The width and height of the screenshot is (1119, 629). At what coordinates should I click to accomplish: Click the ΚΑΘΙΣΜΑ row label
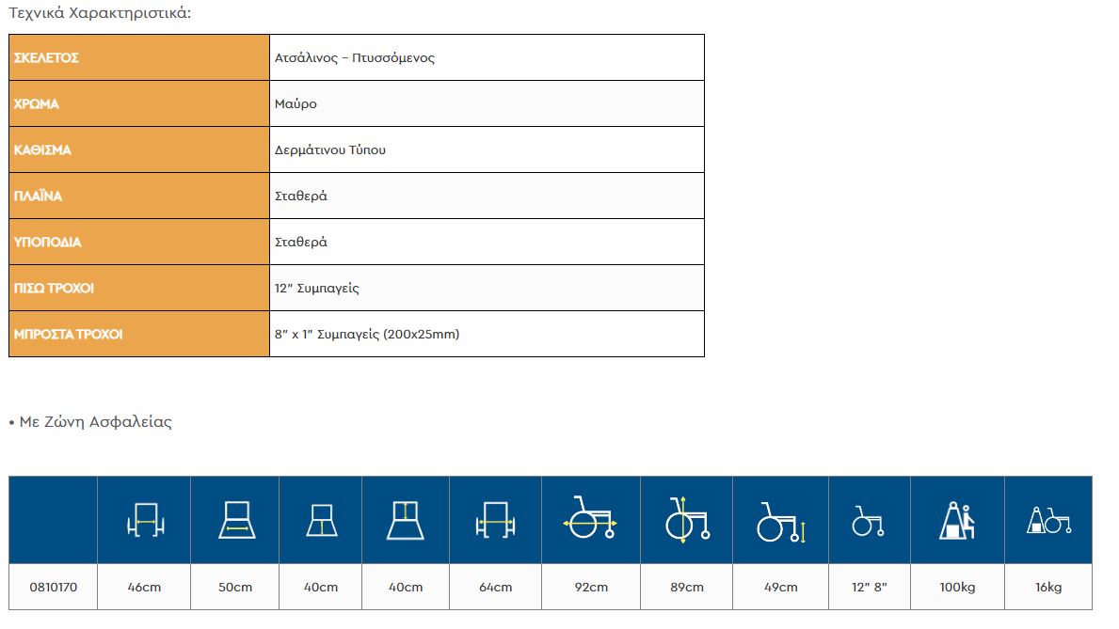click(42, 149)
